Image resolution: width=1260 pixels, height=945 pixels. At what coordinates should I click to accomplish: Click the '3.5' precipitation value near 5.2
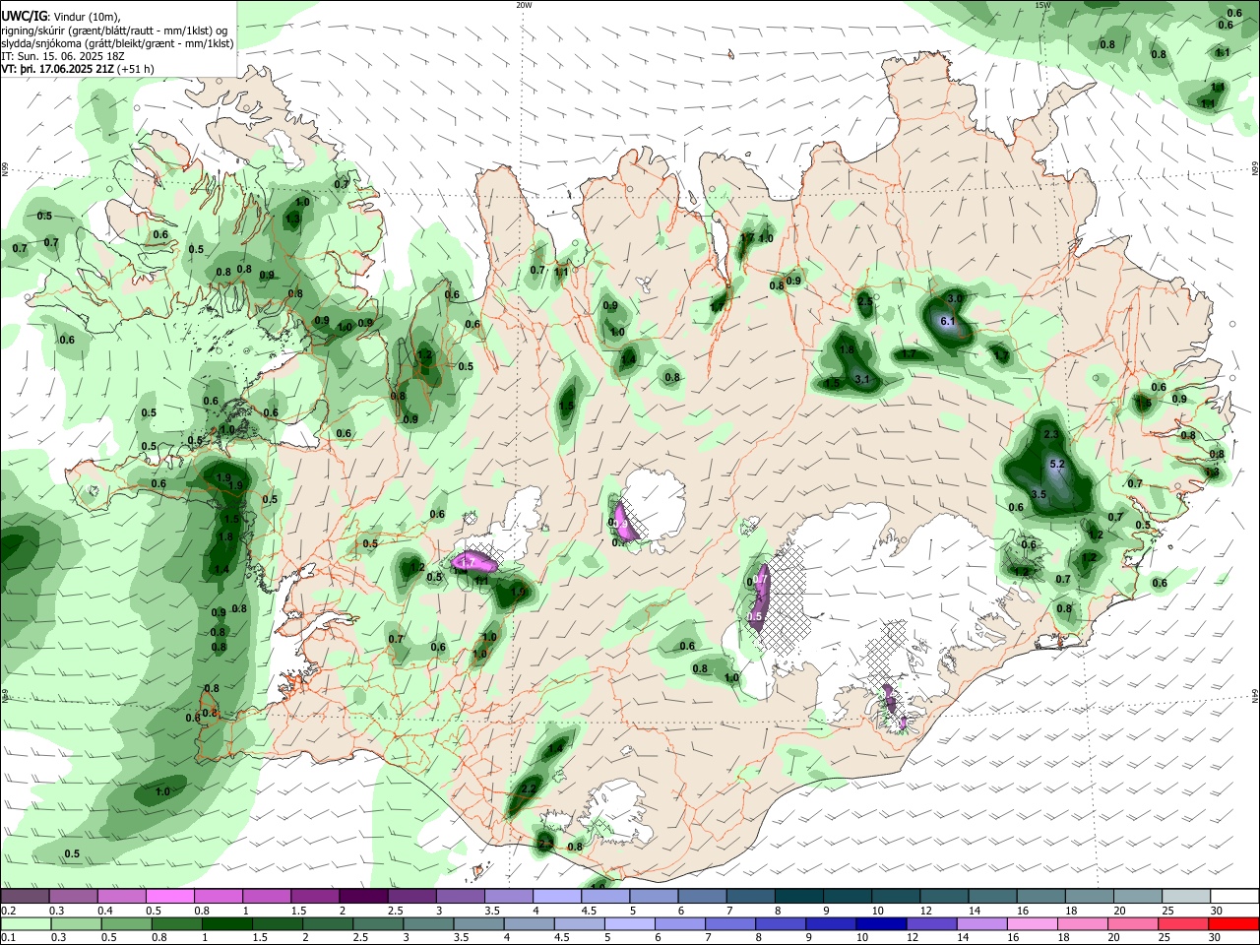coord(1039,494)
